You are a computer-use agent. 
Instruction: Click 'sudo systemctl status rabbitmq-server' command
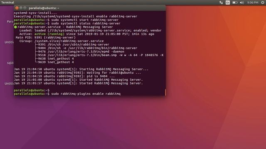[86, 24]
